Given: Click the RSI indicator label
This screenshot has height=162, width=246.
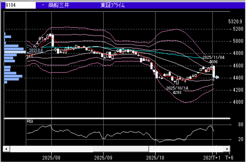Looking at the screenshot, I should pyautogui.click(x=30, y=122).
